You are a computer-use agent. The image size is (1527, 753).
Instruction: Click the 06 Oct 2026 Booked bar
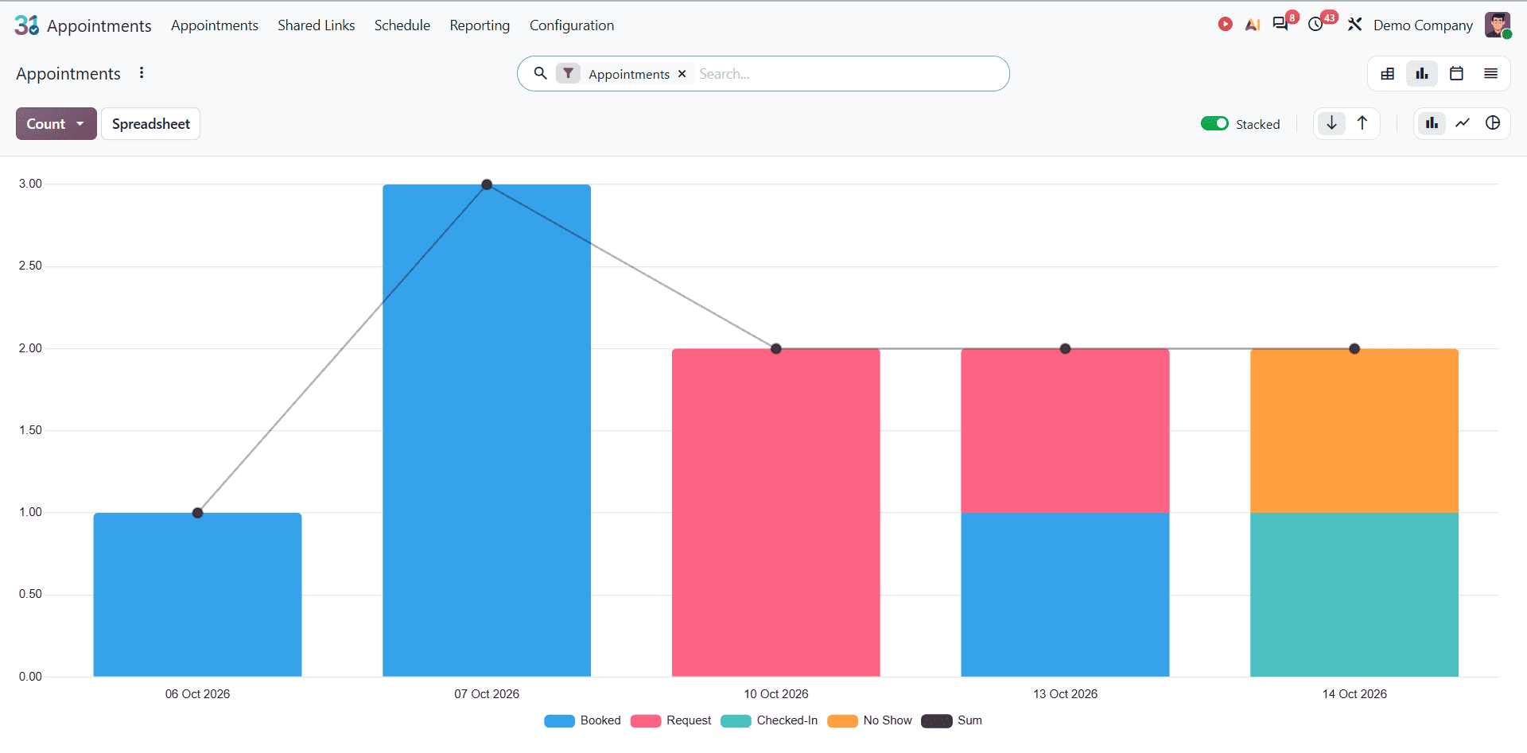[x=197, y=595]
